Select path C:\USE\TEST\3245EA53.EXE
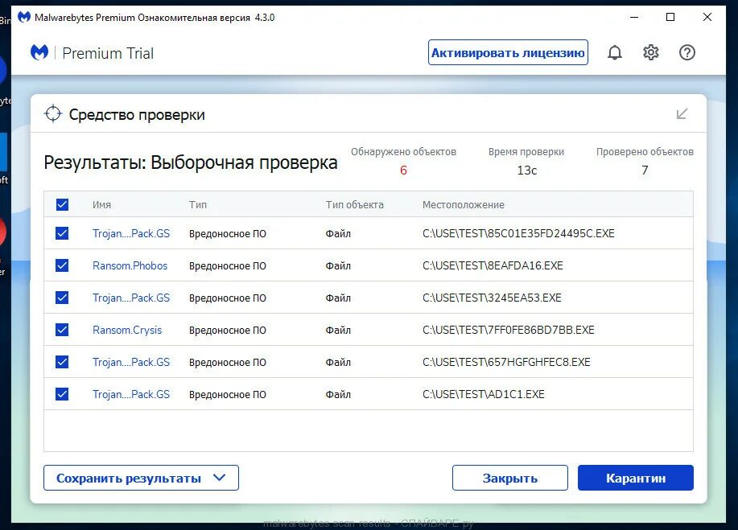Viewport: 738px width, 530px height. coord(492,298)
